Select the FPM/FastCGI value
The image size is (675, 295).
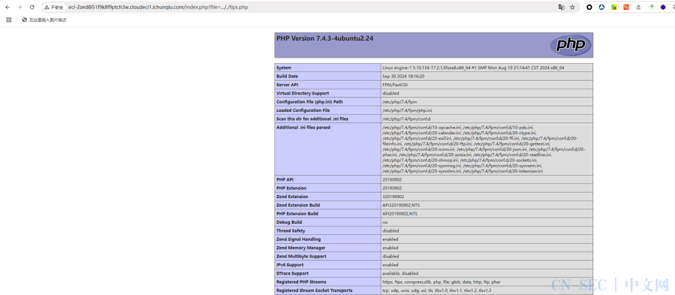coord(394,85)
